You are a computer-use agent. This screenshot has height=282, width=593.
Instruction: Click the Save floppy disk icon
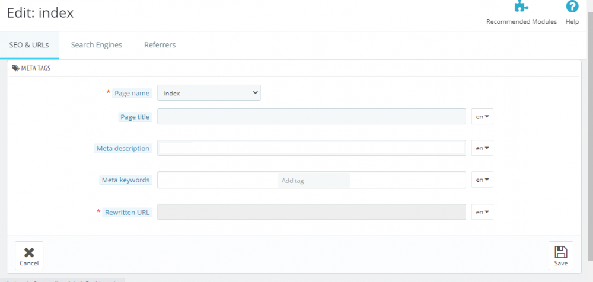(x=560, y=252)
